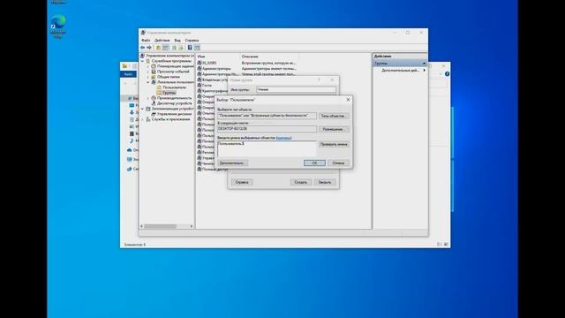Click the Справка button in New Group dialog

pyautogui.click(x=242, y=182)
